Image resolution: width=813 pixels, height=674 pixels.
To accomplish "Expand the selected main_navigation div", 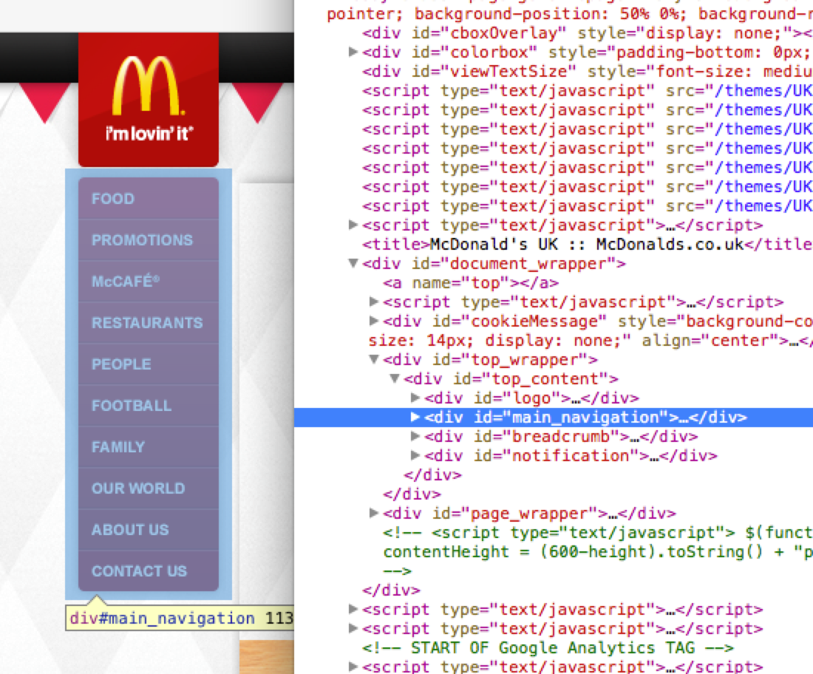I will tap(415, 417).
